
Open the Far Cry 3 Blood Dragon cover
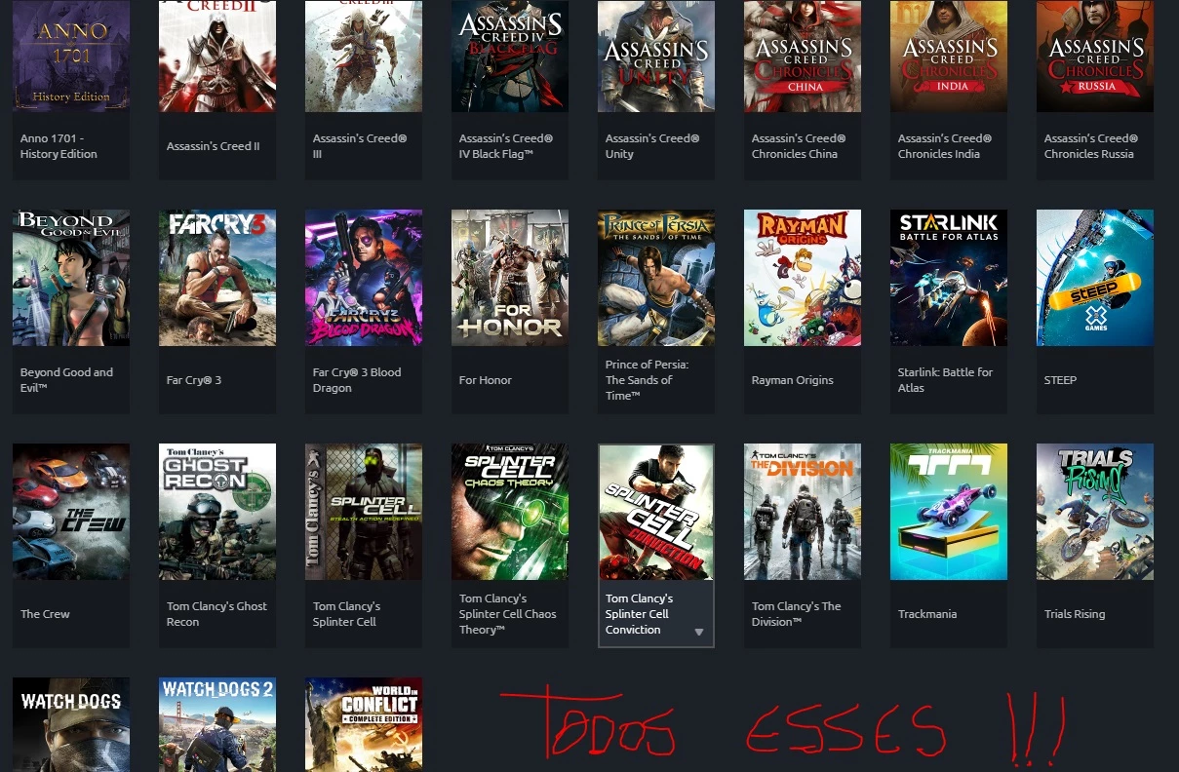tap(364, 278)
